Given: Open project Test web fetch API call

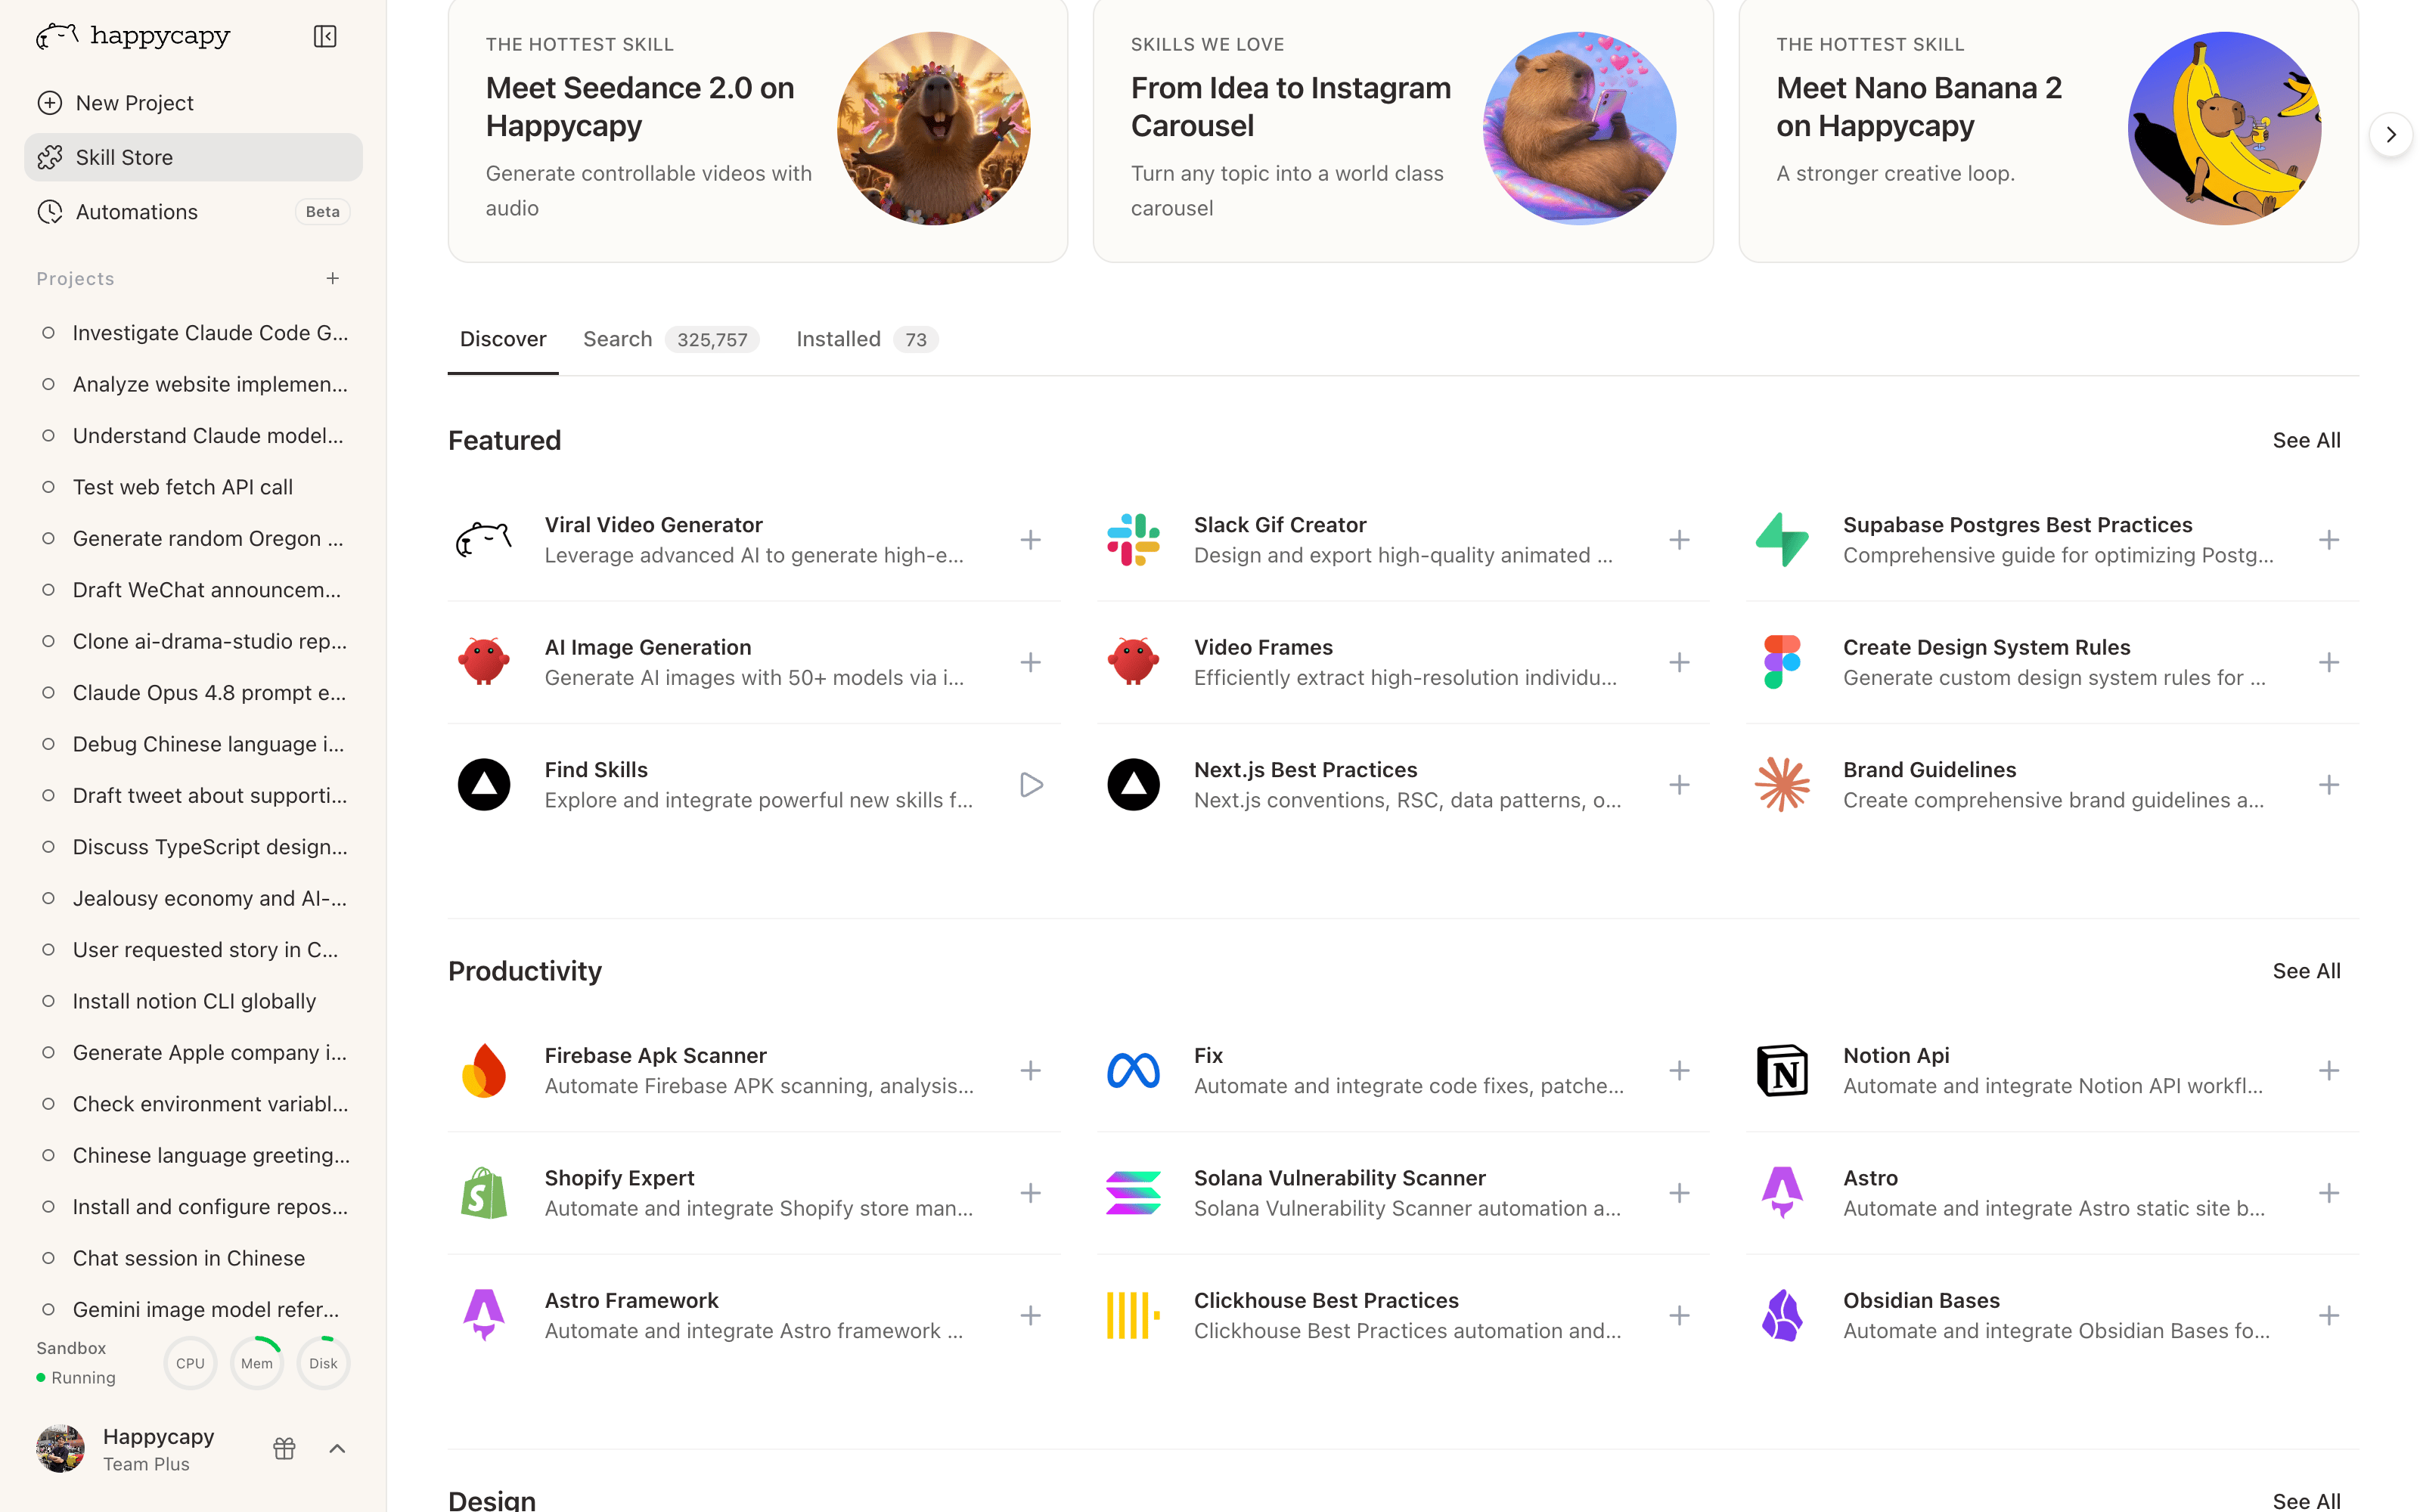Looking at the screenshot, I should (x=193, y=487).
